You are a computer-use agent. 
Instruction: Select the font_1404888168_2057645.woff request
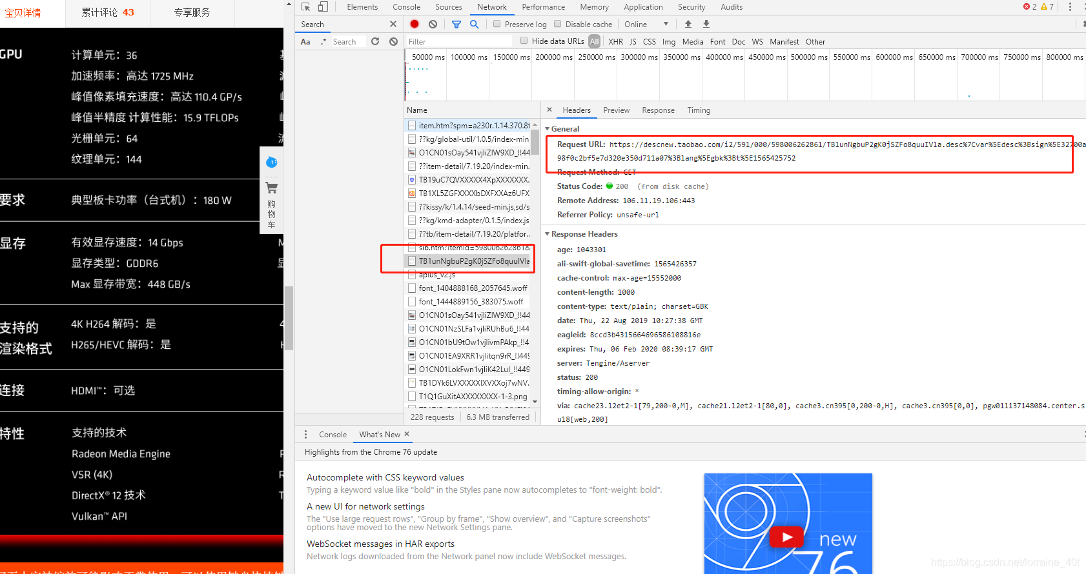coord(467,288)
